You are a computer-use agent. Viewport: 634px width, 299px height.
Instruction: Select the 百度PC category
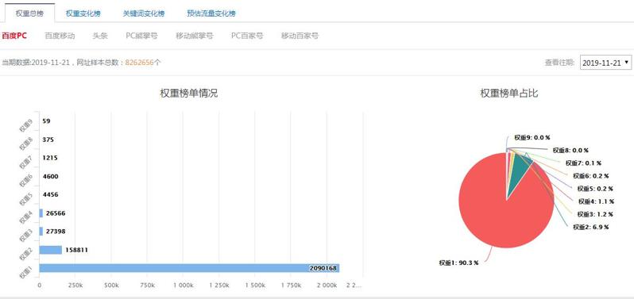(14, 36)
